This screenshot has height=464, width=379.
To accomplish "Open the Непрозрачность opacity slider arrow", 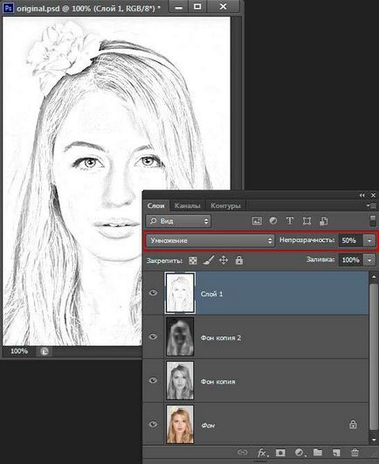I will 369,240.
